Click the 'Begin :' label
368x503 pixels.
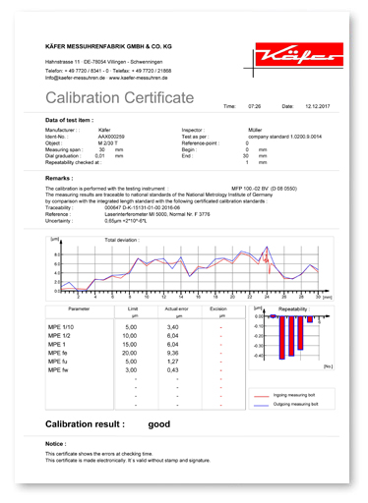point(189,149)
